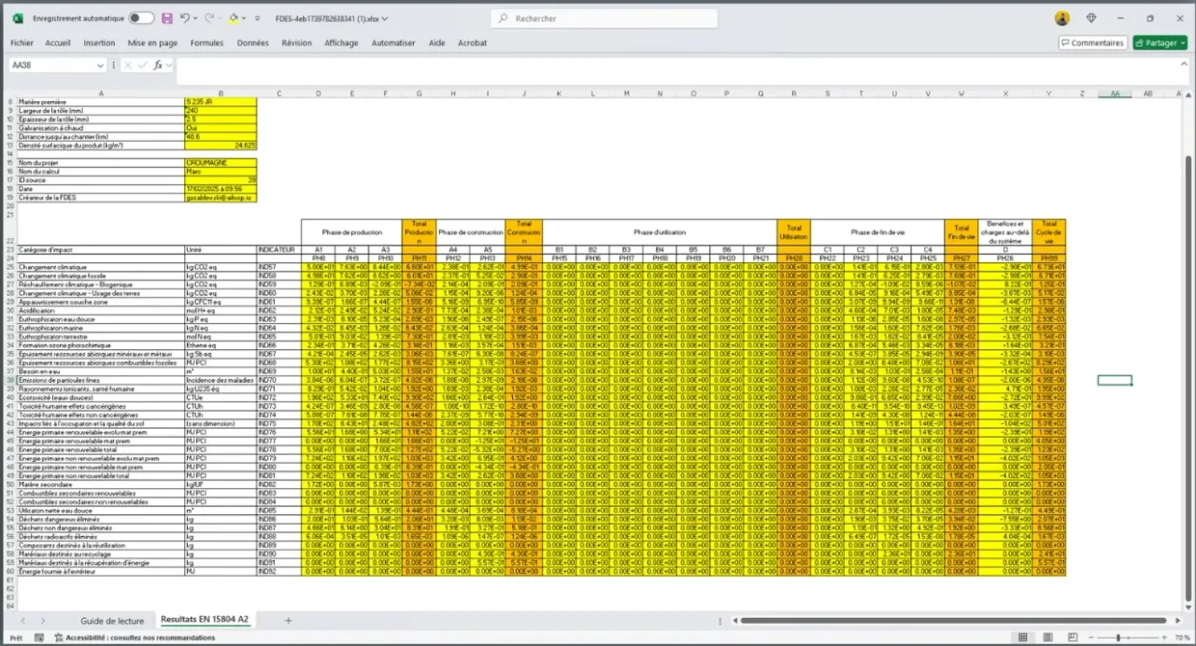Viewport: 1196px width, 646px height.
Task: Select the active cell AA38
Action: click(x=1115, y=381)
